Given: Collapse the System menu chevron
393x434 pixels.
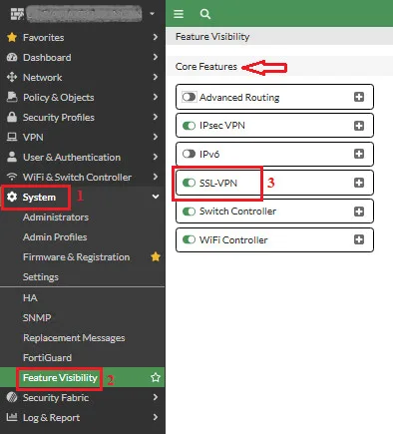Looking at the screenshot, I should pyautogui.click(x=156, y=197).
